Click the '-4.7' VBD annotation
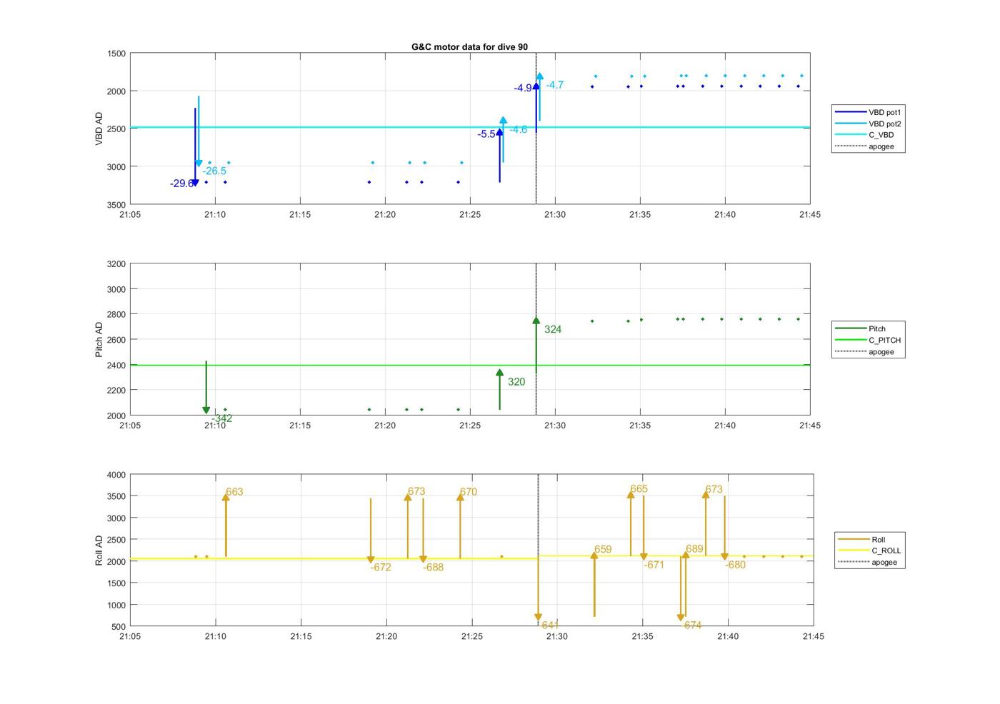 click(555, 85)
